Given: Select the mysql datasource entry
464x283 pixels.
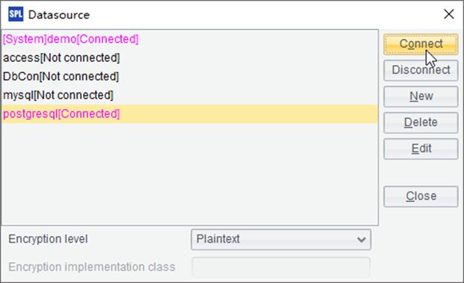Looking at the screenshot, I should 189,95.
